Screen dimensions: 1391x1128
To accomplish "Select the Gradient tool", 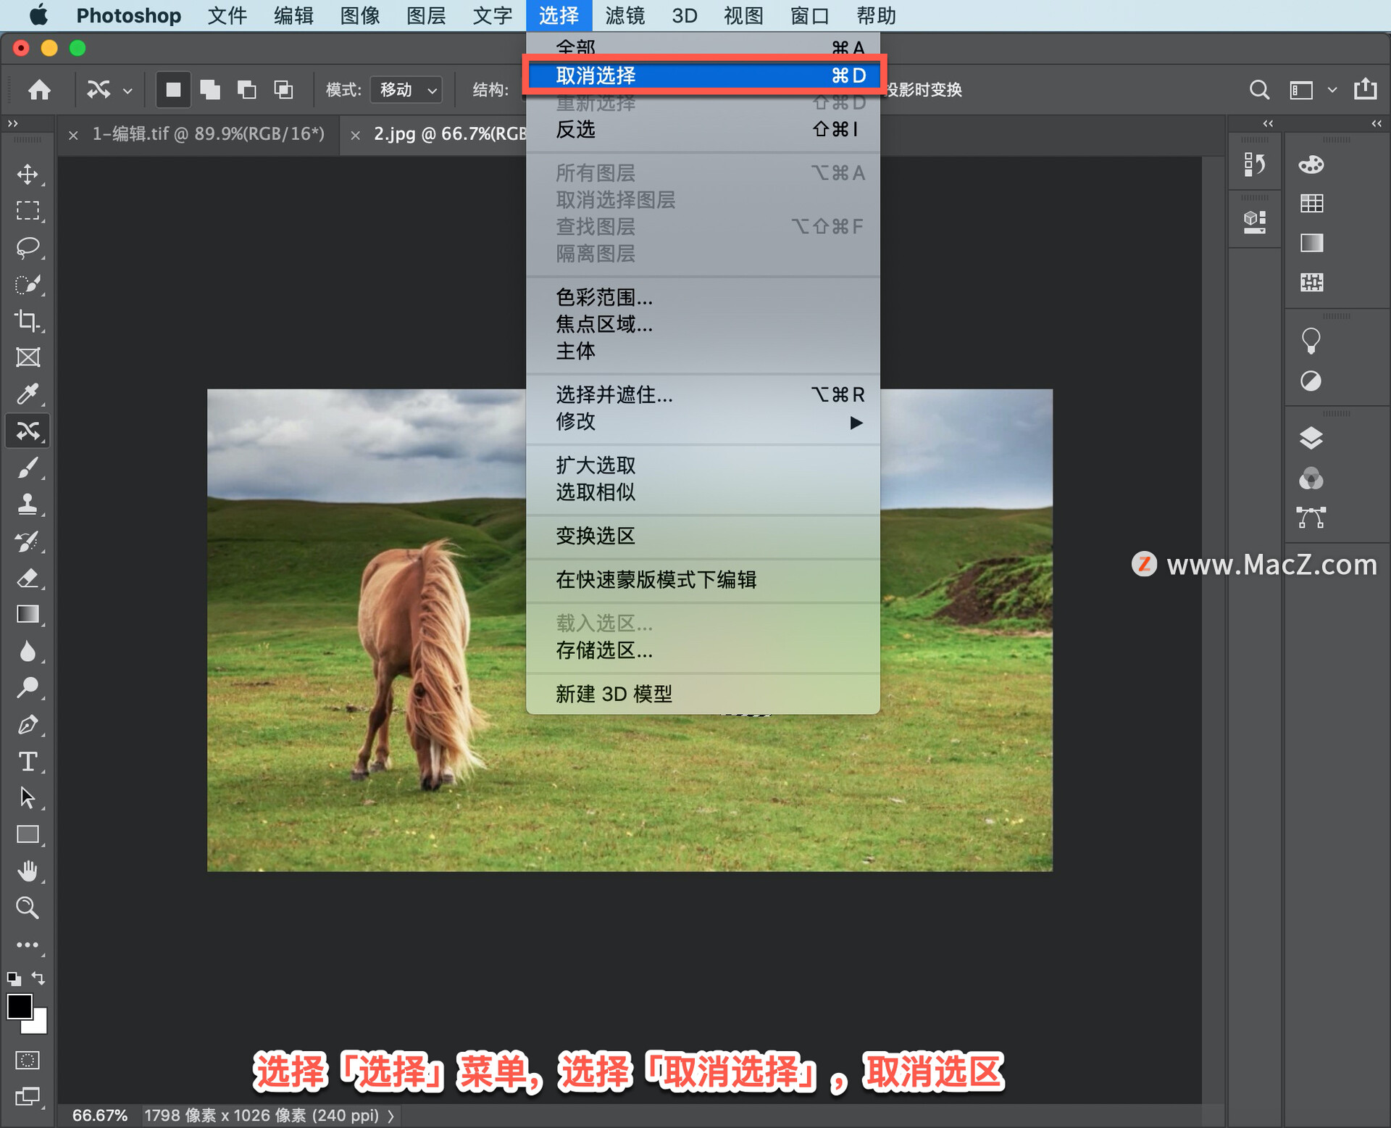I will [x=28, y=615].
